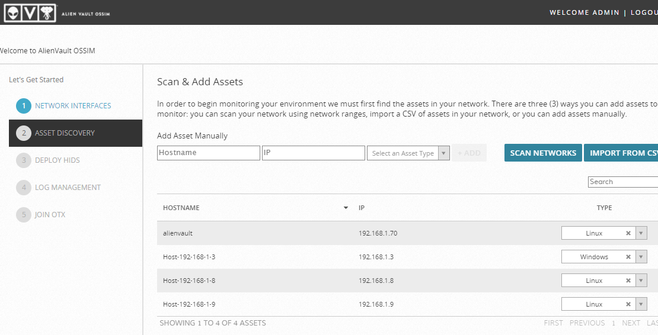This screenshot has width=658, height=335.
Task: Click the Hostname input field
Action: pyautogui.click(x=209, y=153)
